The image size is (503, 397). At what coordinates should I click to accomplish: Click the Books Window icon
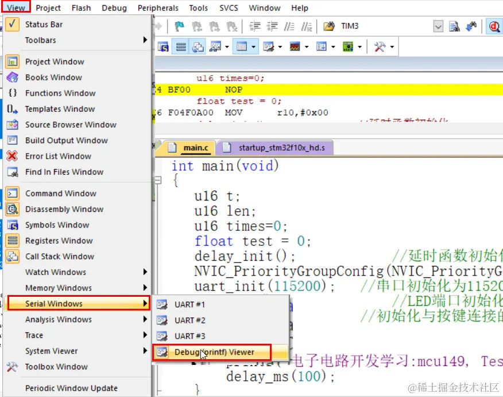(x=12, y=77)
